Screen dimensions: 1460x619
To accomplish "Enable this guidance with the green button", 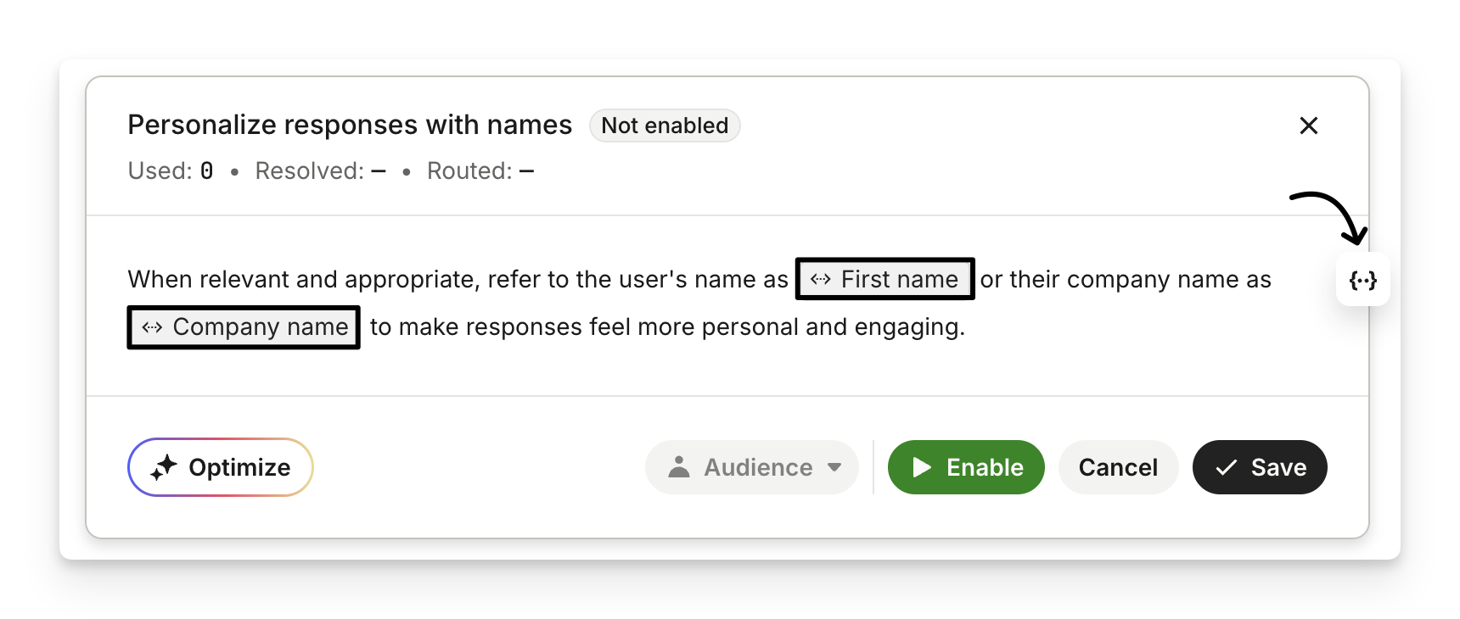I will coord(966,467).
